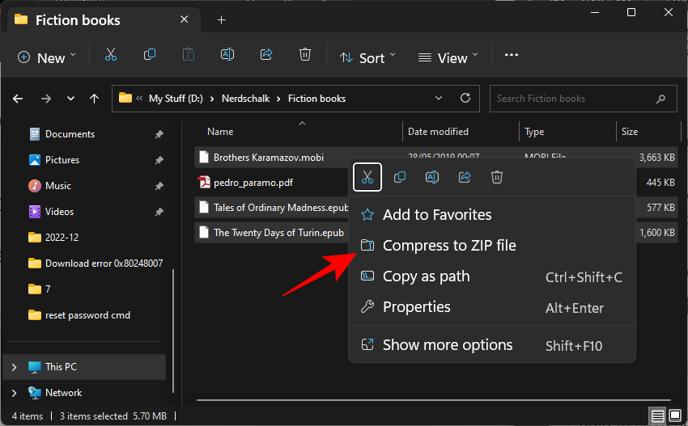Sort by the Date modified column header

438,132
